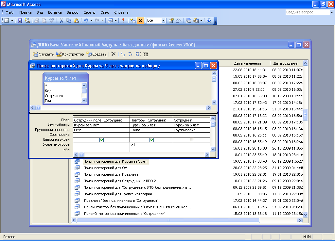Image resolution: width=335 pixels, height=241 pixels.
Task: Click the 'Готово' status bar text
Action: (9, 237)
